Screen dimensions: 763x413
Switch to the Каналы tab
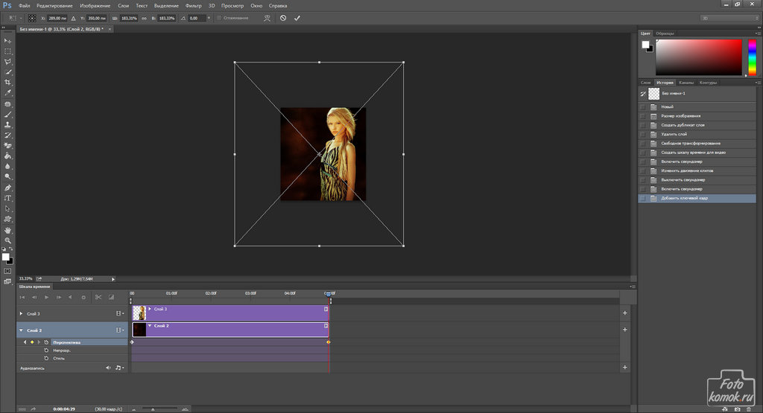[x=686, y=83]
